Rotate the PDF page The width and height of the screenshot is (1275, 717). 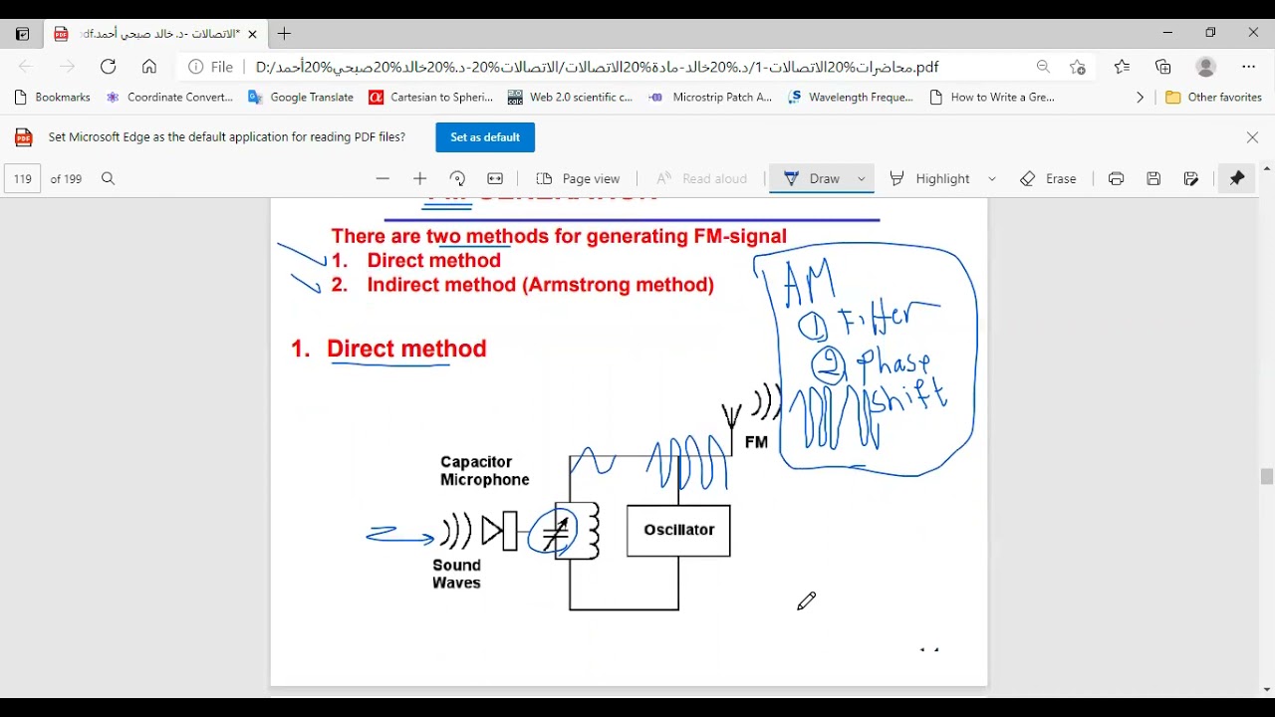click(457, 179)
